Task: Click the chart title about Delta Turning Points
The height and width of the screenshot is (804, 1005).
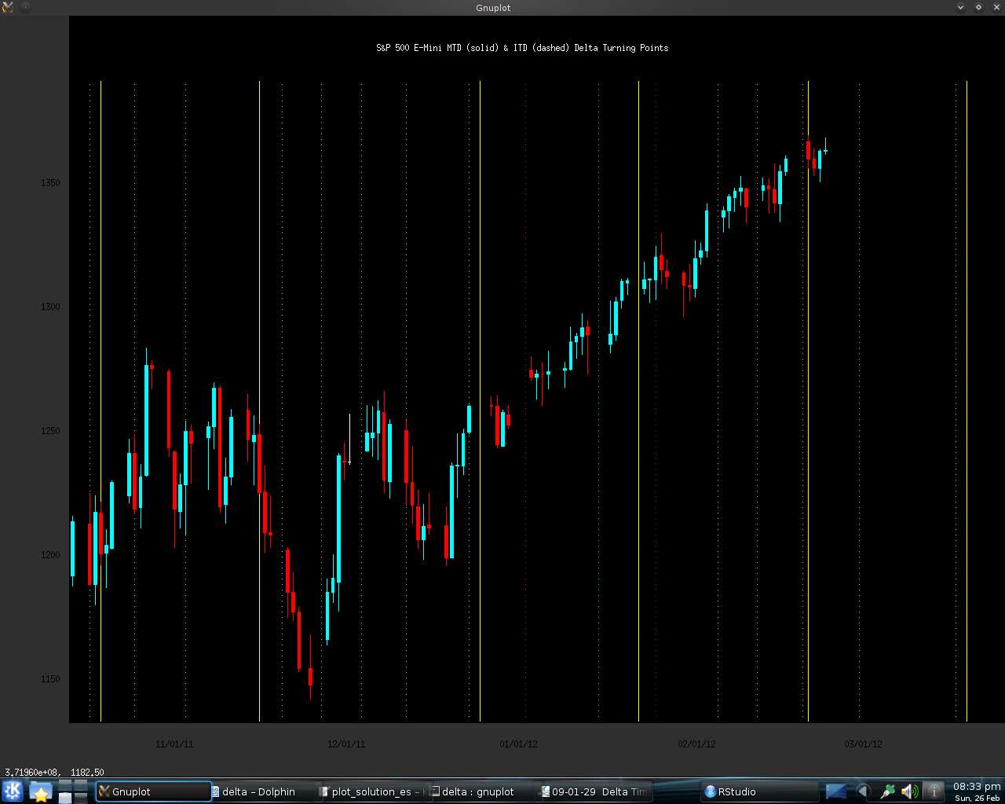Action: pos(522,48)
